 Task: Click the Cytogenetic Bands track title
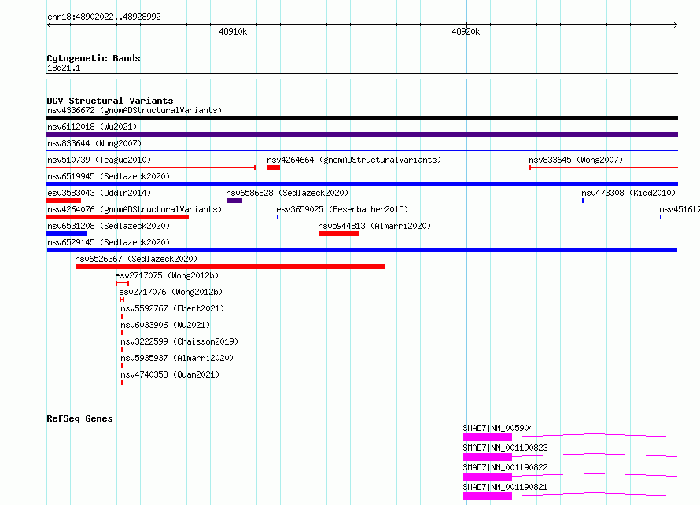[x=94, y=58]
